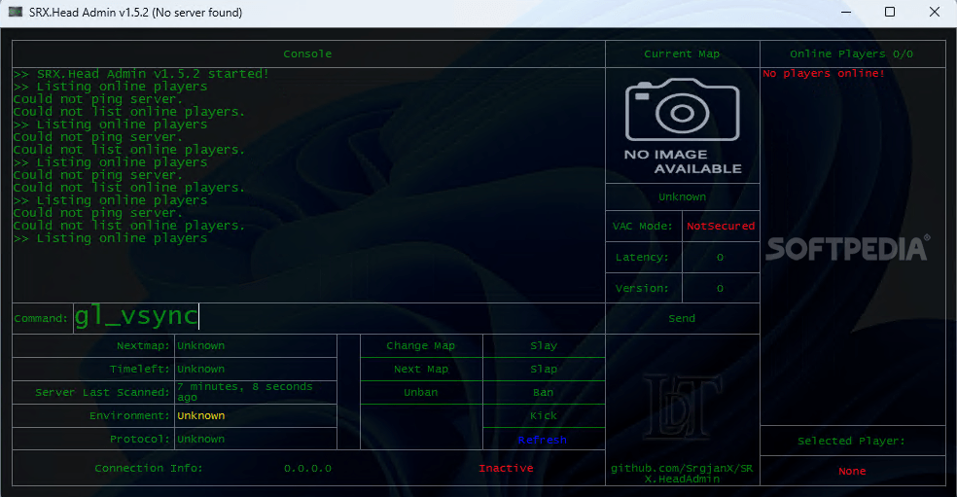Click the Slap button
957x497 pixels.
544,369
